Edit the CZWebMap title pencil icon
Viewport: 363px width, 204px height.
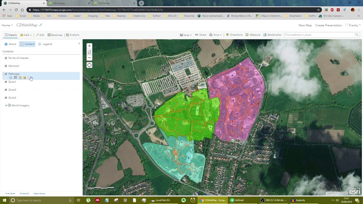point(41,25)
